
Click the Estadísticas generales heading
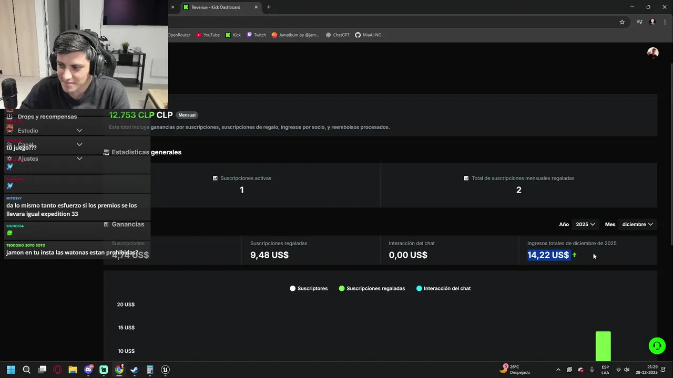(x=146, y=152)
